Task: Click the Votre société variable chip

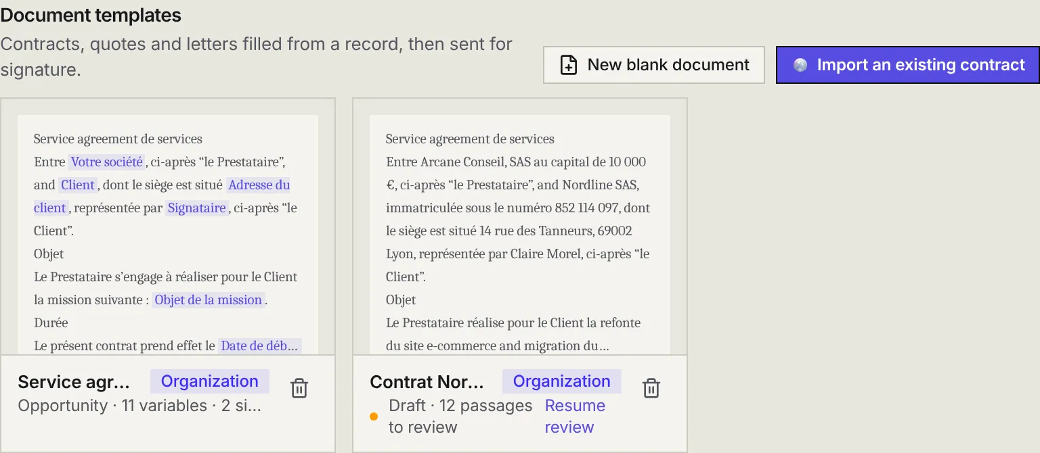Action: click(107, 162)
